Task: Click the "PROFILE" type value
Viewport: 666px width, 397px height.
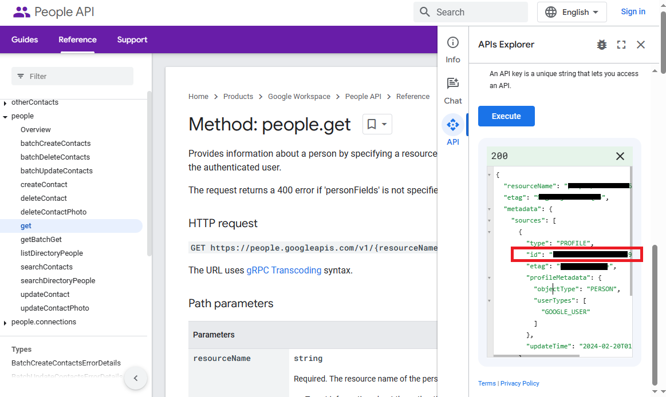Action: click(573, 243)
